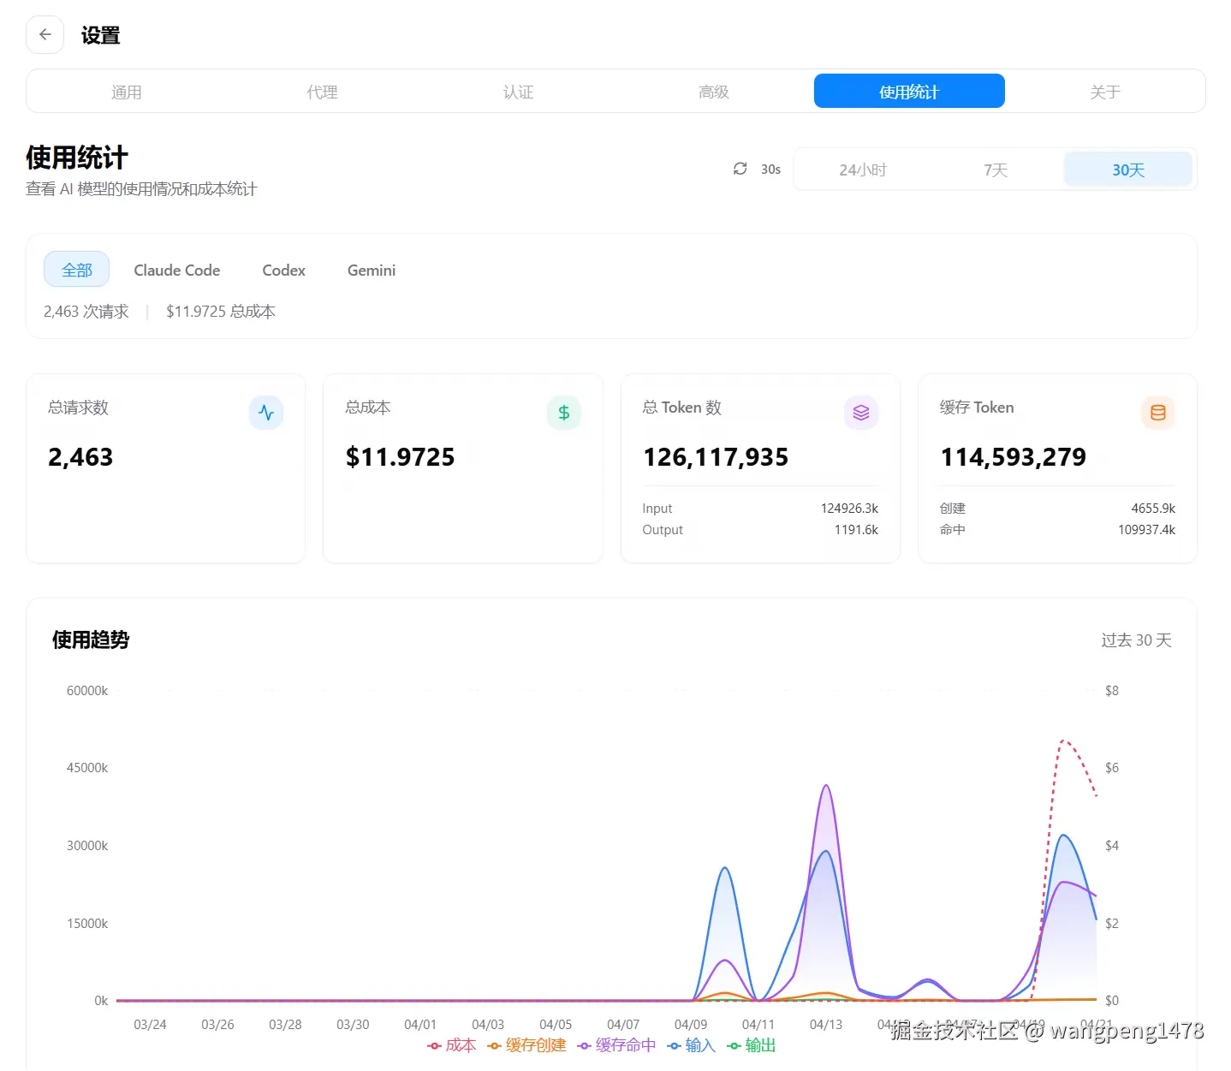1231x1071 pixels.
Task: Click the refresh interval icon
Action: point(740,169)
